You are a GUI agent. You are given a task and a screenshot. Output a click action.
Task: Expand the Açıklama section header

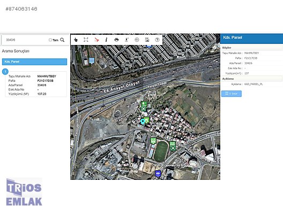251,79
